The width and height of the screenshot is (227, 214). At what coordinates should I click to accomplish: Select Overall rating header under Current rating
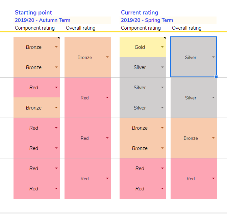coord(186,28)
